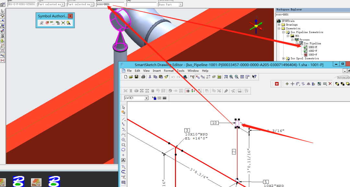Click the Name field containing tttt-0001
The height and width of the screenshot is (187, 350).
pyautogui.click(x=110, y=5)
